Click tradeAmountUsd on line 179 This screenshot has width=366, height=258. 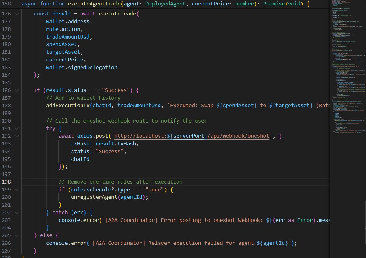coord(68,37)
